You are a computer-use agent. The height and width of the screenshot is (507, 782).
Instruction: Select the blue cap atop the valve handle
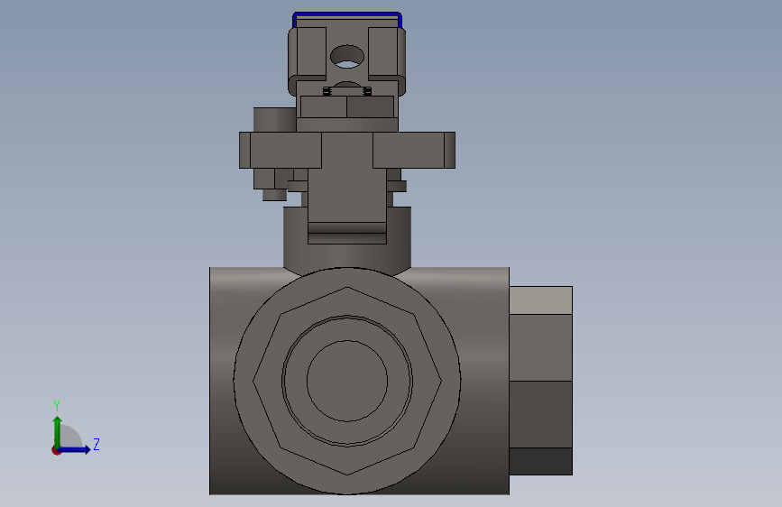click(347, 16)
